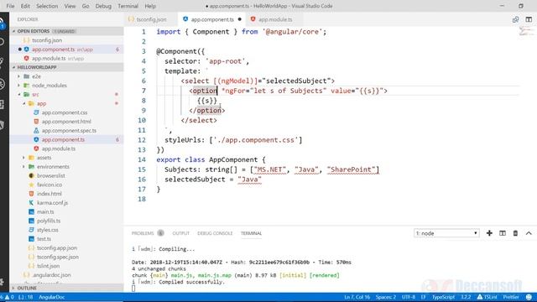This screenshot has width=537, height=302.
Task: Show the OUTPUT panel tab
Action: coord(181,233)
